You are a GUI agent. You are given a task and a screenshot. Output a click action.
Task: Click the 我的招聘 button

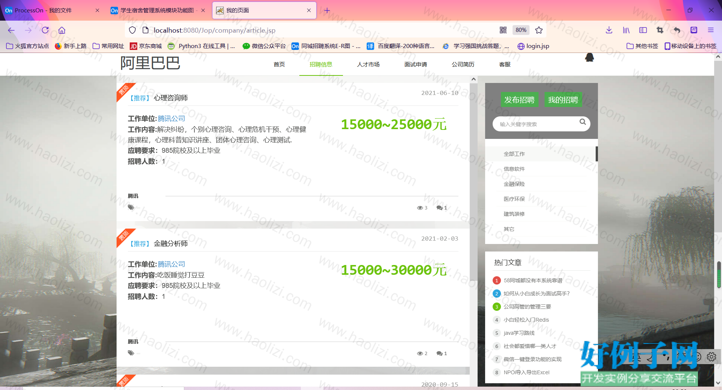click(x=563, y=100)
